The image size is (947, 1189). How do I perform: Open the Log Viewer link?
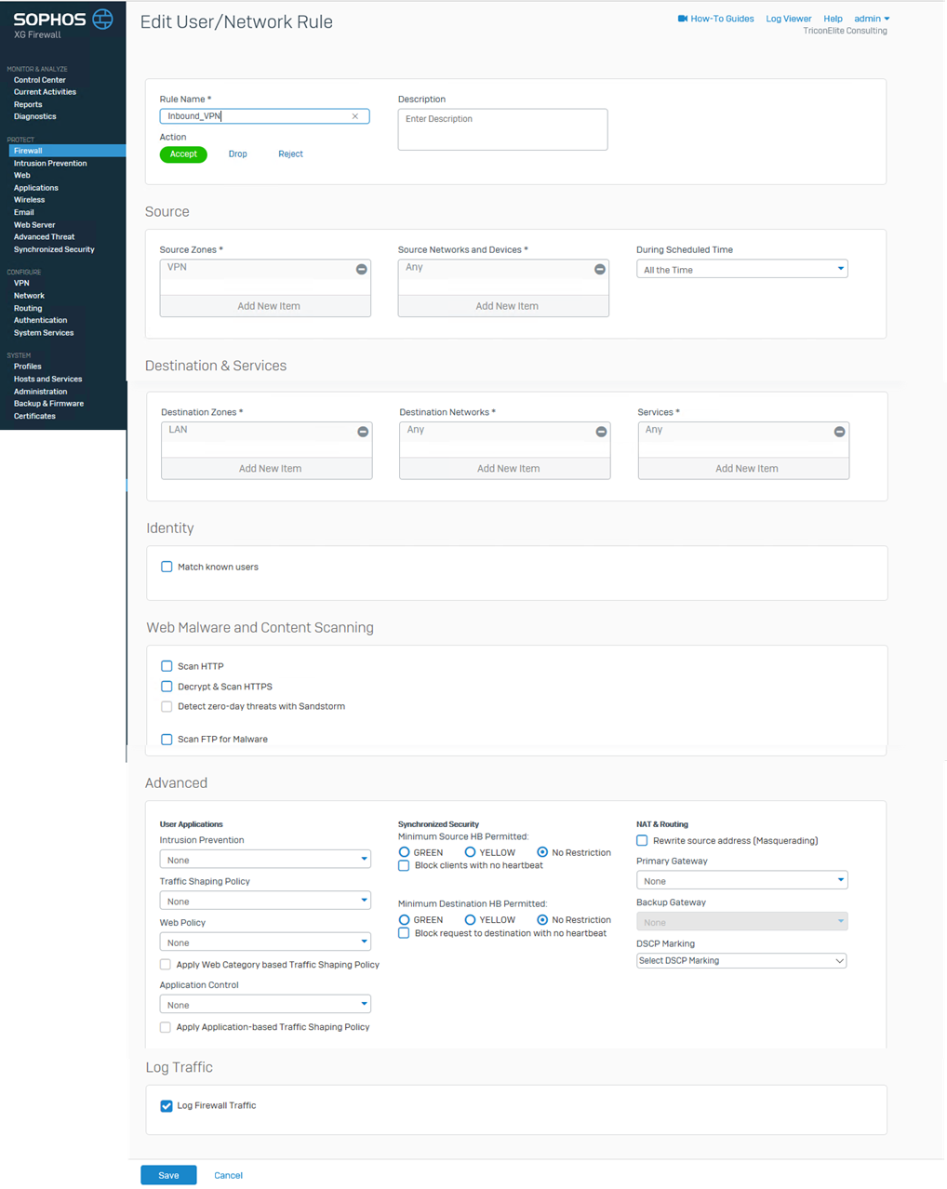point(789,19)
